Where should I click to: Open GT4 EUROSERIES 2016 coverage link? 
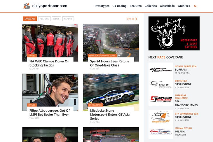tap(187, 114)
